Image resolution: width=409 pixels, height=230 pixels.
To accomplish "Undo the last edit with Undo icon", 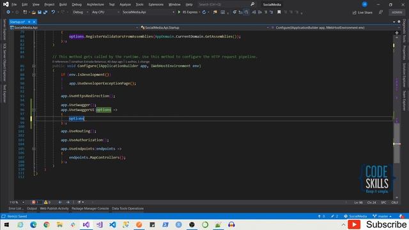I will pyautogui.click(x=53, y=12).
